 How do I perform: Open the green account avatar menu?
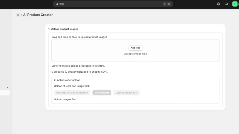(x=235, y=4)
